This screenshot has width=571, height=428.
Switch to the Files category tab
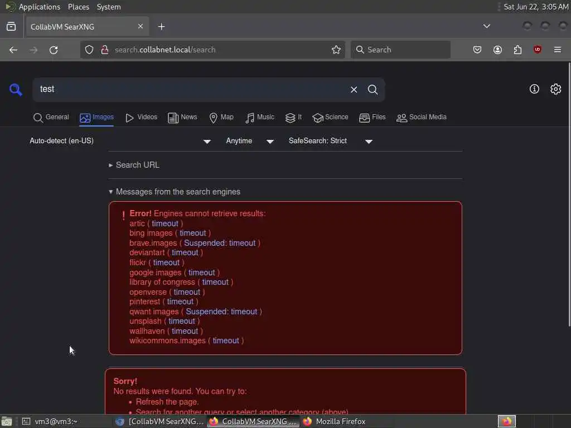(372, 117)
